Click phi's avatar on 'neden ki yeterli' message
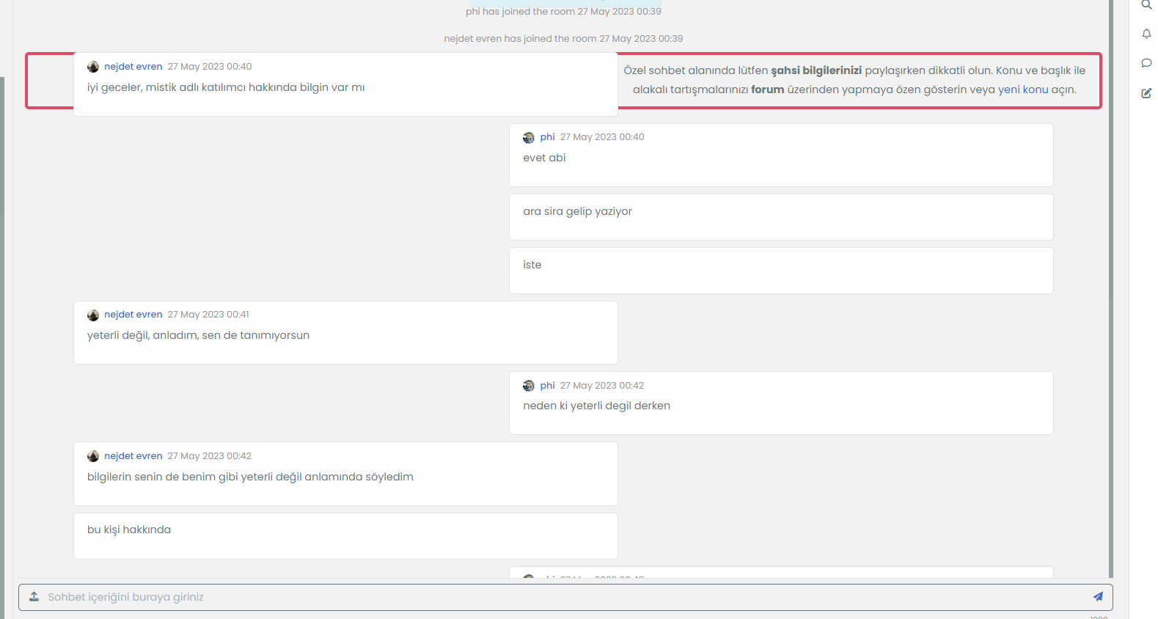Screen dimensions: 1158x619 (x=529, y=386)
